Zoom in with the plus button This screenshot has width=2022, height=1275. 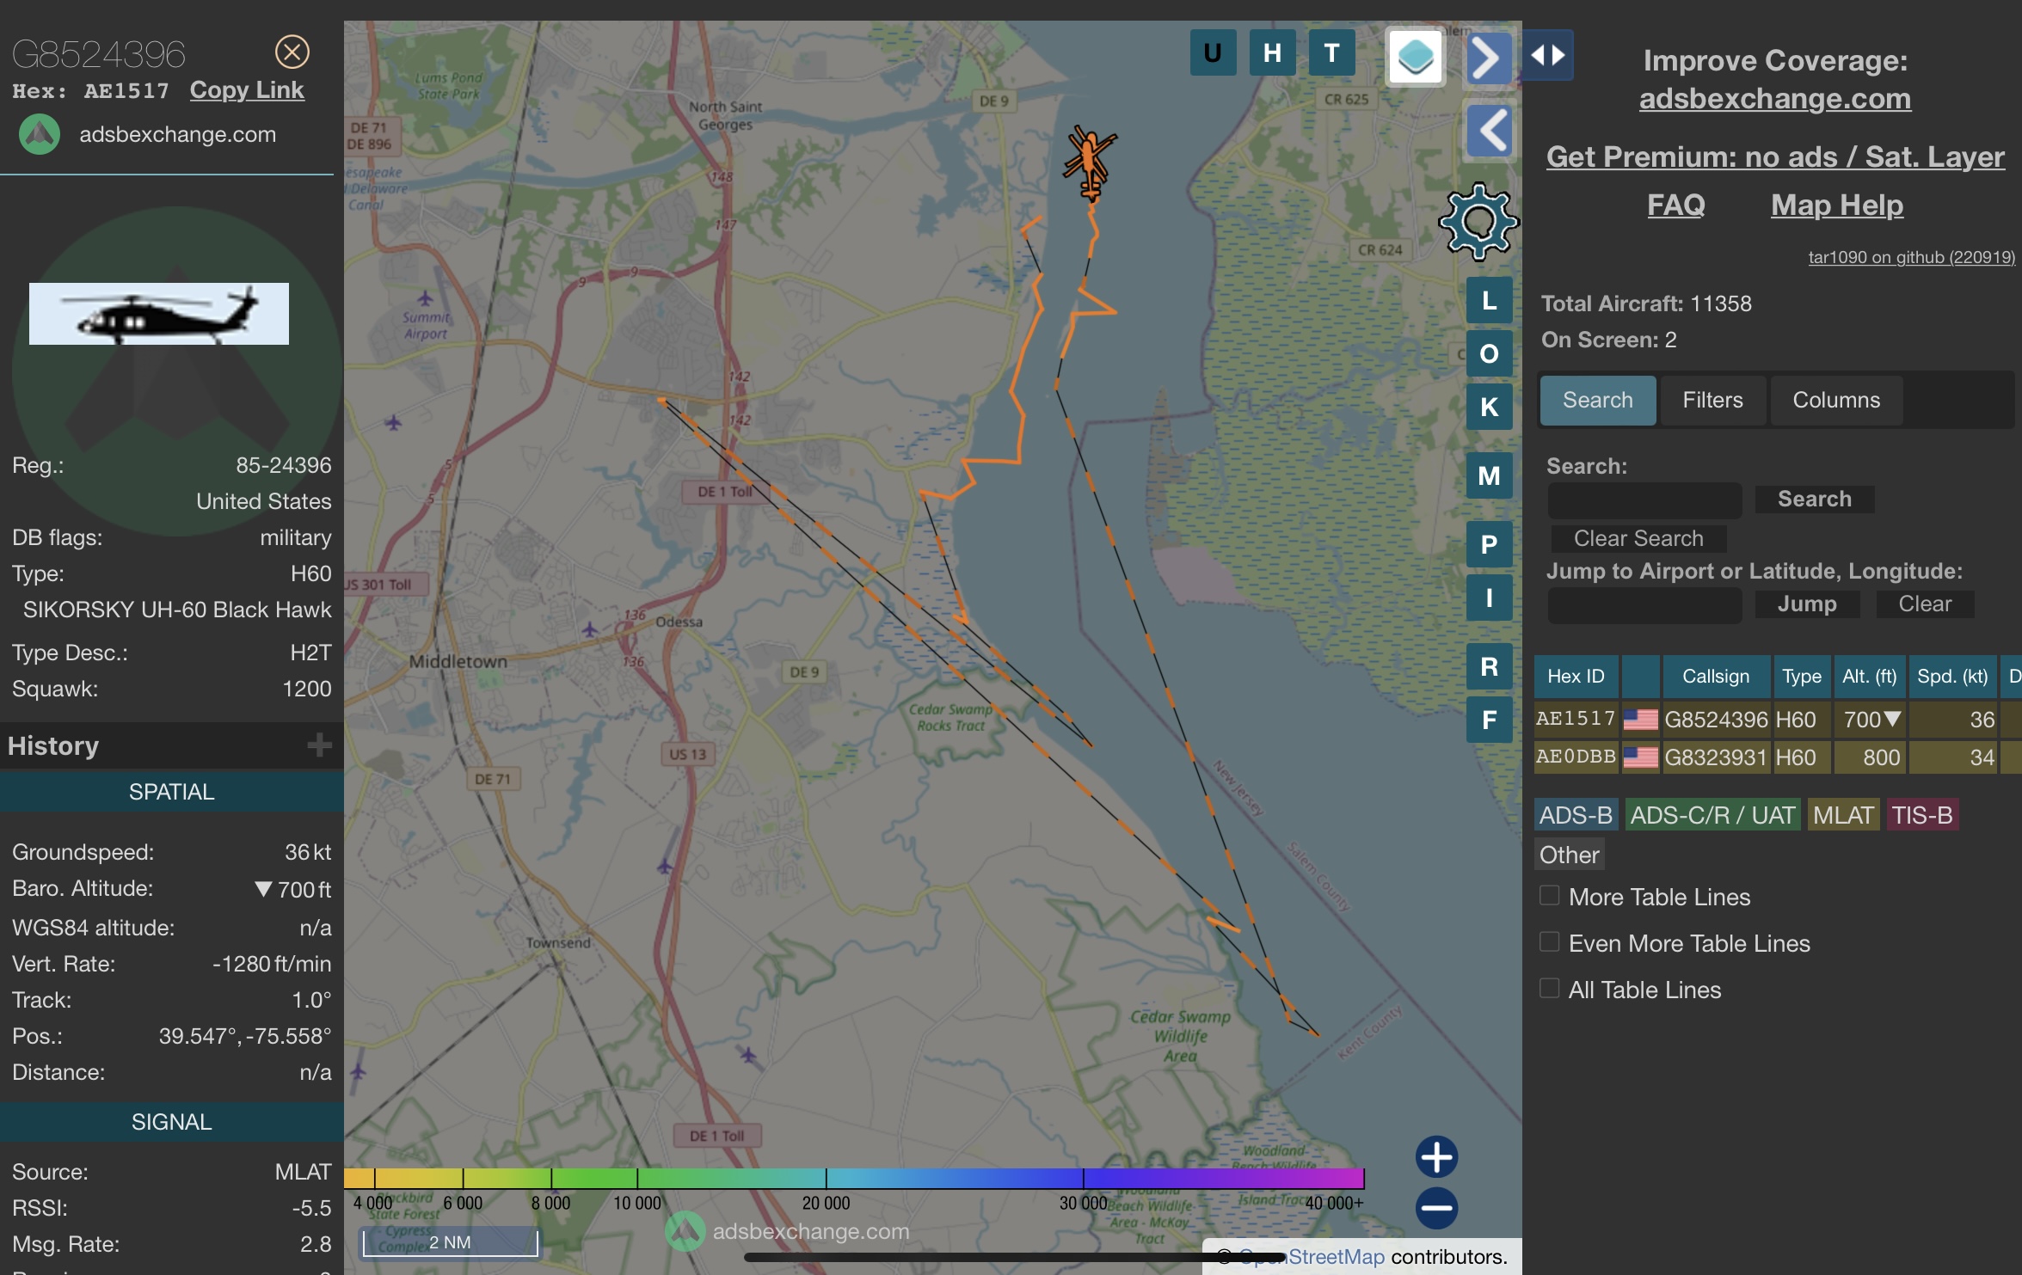(x=1436, y=1156)
